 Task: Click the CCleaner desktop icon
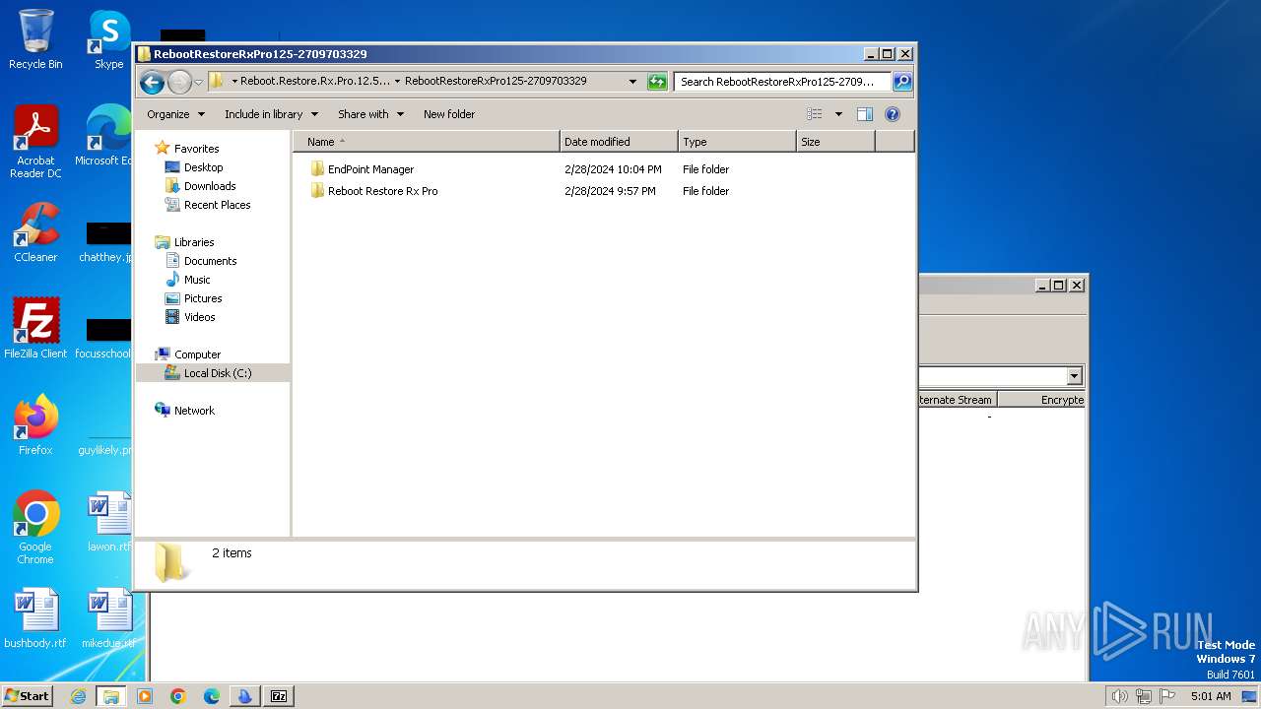pos(35,232)
